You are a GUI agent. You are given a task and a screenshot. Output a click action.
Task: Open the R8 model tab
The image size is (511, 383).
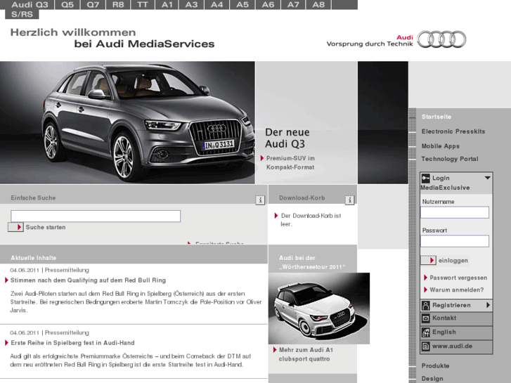coord(118,4)
